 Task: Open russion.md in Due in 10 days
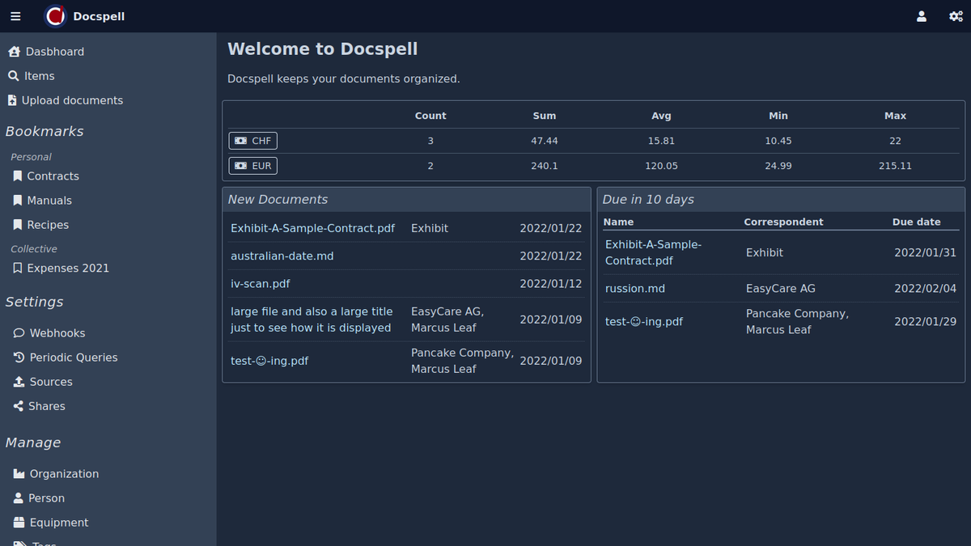[x=634, y=289]
